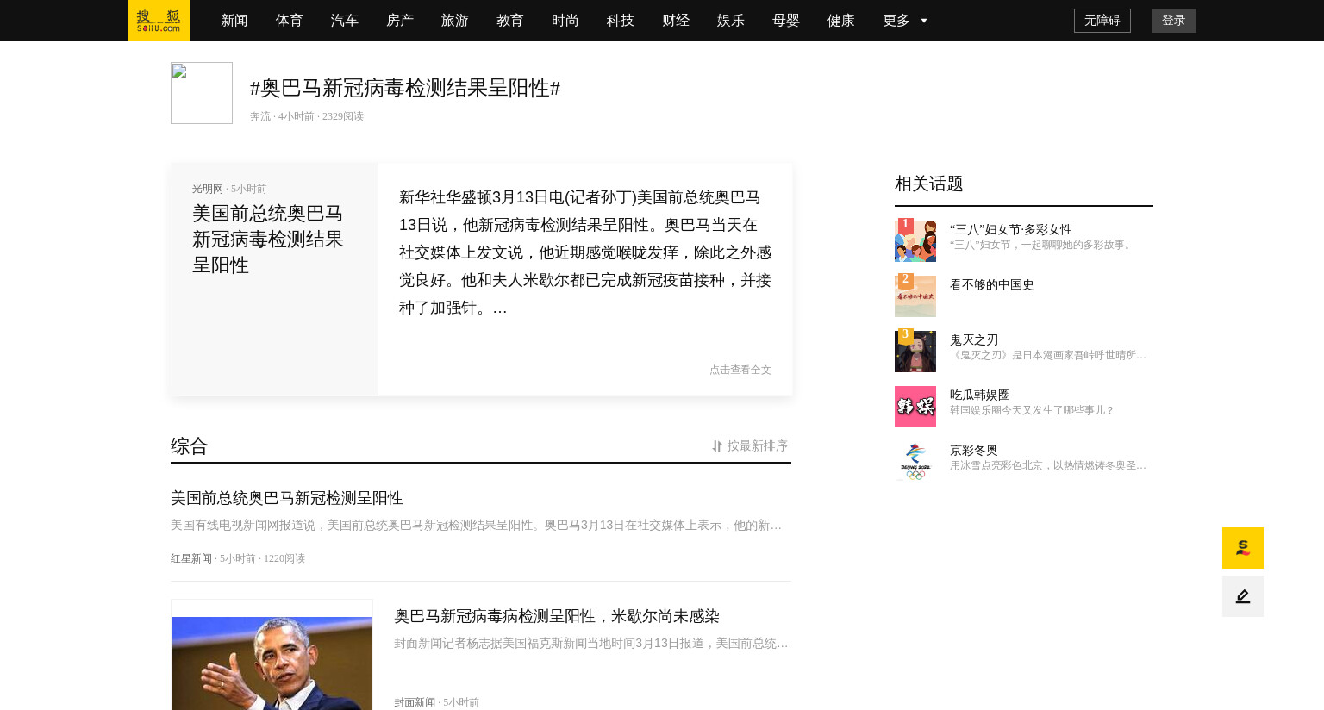Click the 登录 login button
This screenshot has width=1324, height=710.
[1174, 21]
